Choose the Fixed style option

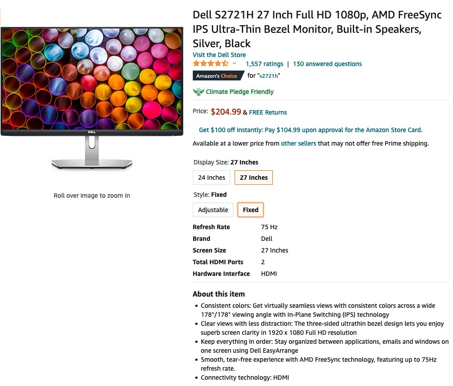click(x=250, y=210)
